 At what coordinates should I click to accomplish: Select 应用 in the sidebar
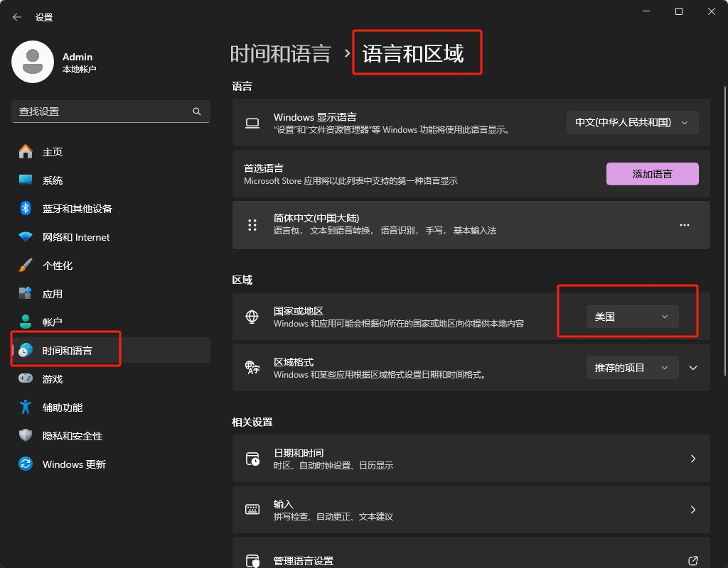tap(111, 293)
